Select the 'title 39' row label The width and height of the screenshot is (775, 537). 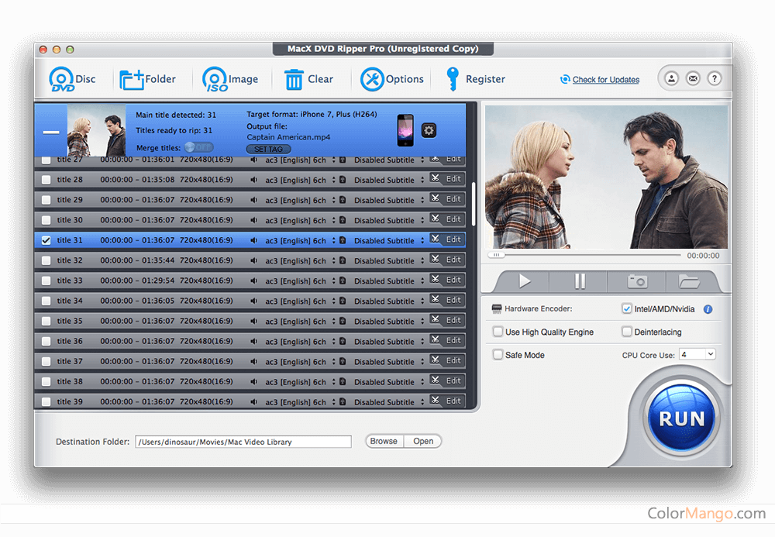pyautogui.click(x=70, y=401)
